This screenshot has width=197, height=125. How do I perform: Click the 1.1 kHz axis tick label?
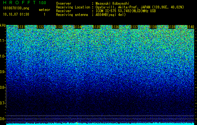coord(3,41)
